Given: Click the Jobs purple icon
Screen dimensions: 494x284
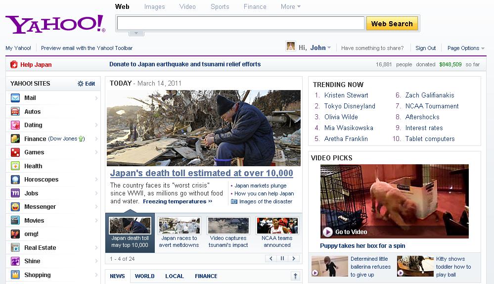Looking at the screenshot, I should click(x=15, y=193).
